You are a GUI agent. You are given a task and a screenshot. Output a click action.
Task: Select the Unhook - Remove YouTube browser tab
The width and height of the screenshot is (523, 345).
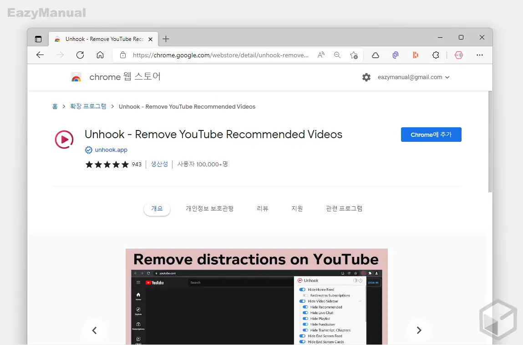pos(103,39)
